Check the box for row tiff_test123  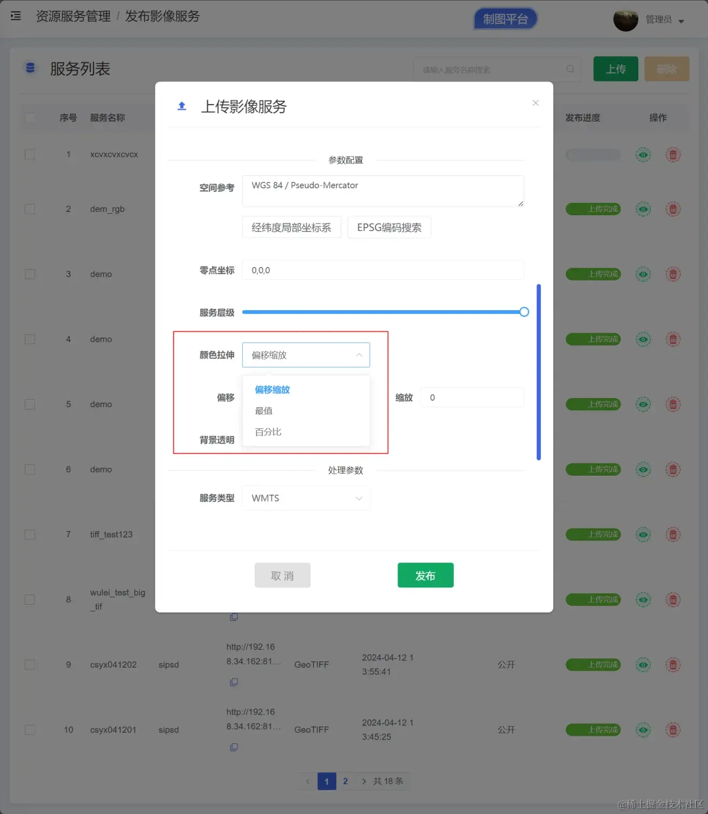(x=30, y=535)
